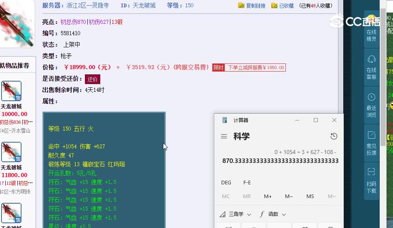Click the calculator result display 870.333
393x228 pixels.
click(x=280, y=161)
